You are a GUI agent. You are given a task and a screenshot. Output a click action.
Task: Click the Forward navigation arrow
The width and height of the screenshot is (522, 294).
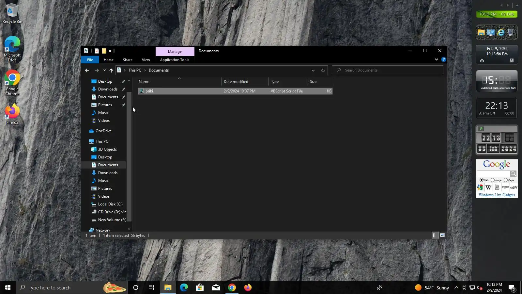(x=97, y=70)
